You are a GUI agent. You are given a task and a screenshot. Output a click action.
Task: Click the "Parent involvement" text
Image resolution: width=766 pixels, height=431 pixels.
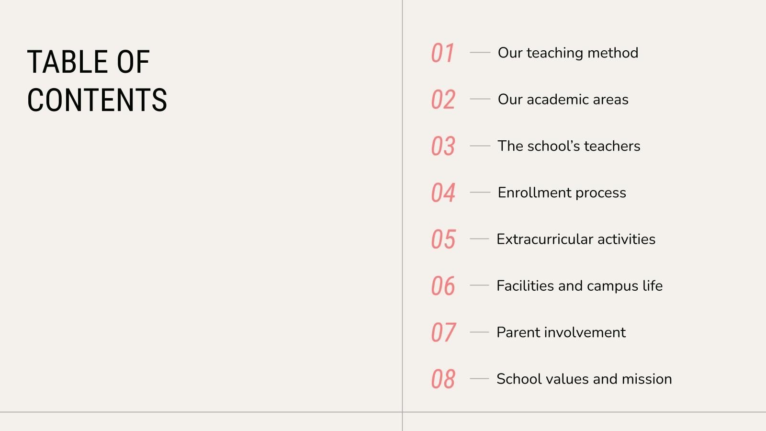[561, 332]
